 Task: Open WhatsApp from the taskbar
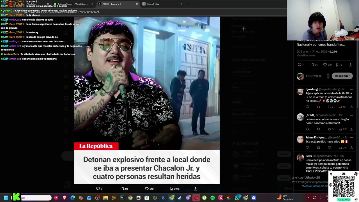point(237,198)
